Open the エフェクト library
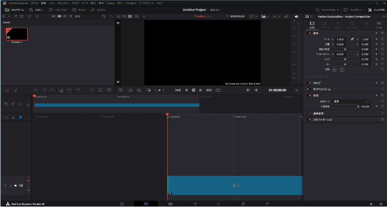This screenshot has width=387, height=207. click(x=98, y=10)
